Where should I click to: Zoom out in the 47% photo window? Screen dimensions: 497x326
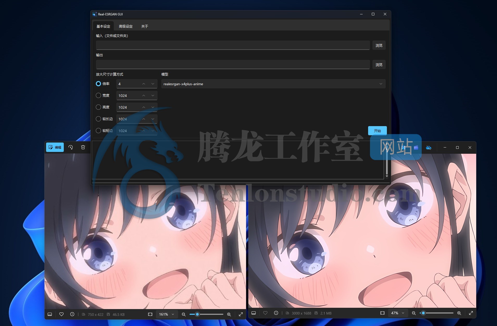point(414,313)
